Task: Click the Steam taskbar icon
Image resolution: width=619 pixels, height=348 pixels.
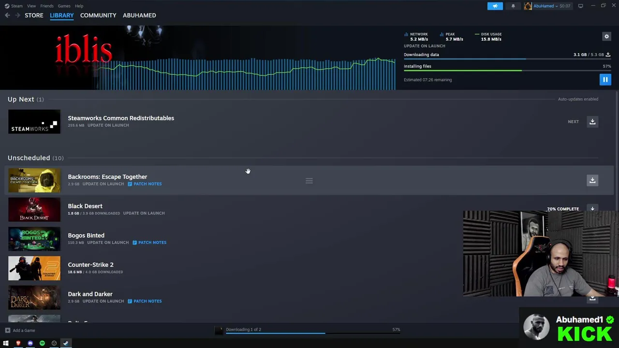Action: [66, 343]
